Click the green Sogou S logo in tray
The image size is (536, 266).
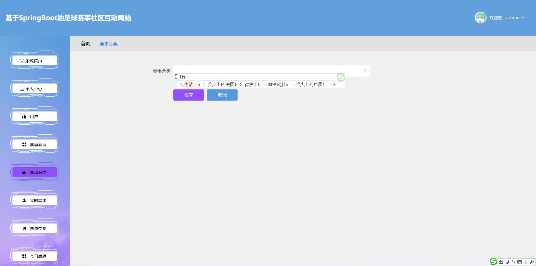(494, 262)
